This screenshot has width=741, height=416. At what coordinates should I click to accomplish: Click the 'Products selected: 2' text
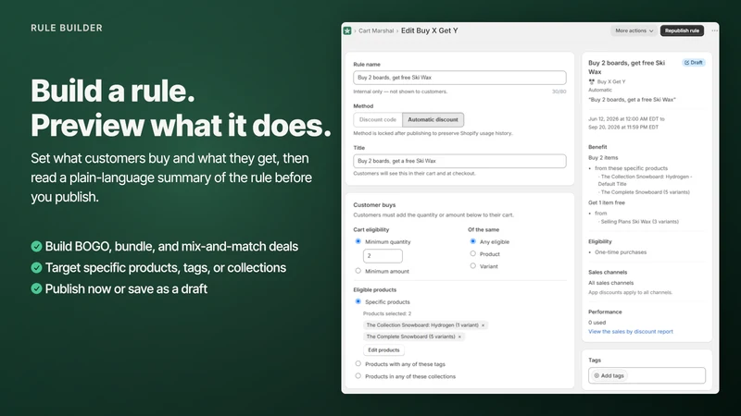(387, 313)
